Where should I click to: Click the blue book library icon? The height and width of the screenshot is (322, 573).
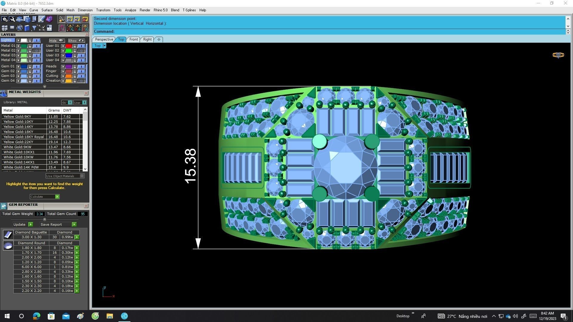27,28
